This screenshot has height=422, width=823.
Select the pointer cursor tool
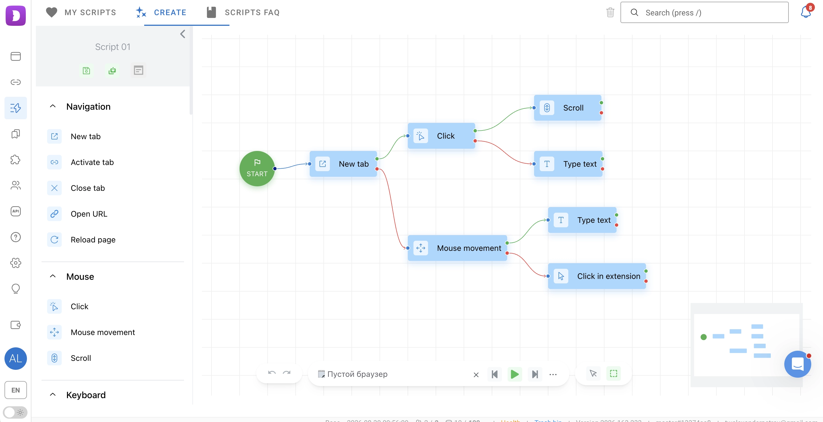click(x=593, y=373)
